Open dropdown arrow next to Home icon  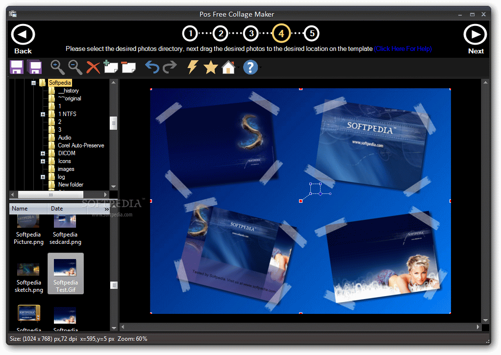[x=238, y=68]
